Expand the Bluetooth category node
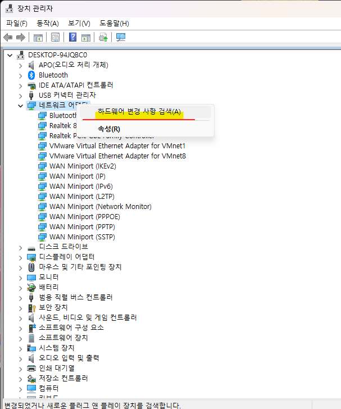 tap(21, 76)
